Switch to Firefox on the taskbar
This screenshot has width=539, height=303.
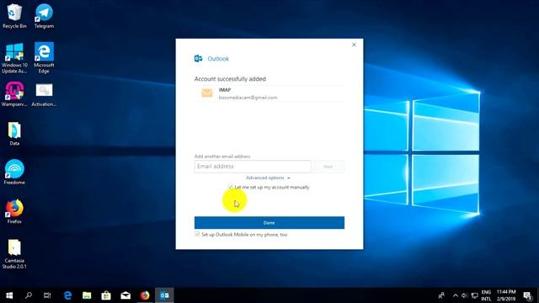click(x=145, y=295)
